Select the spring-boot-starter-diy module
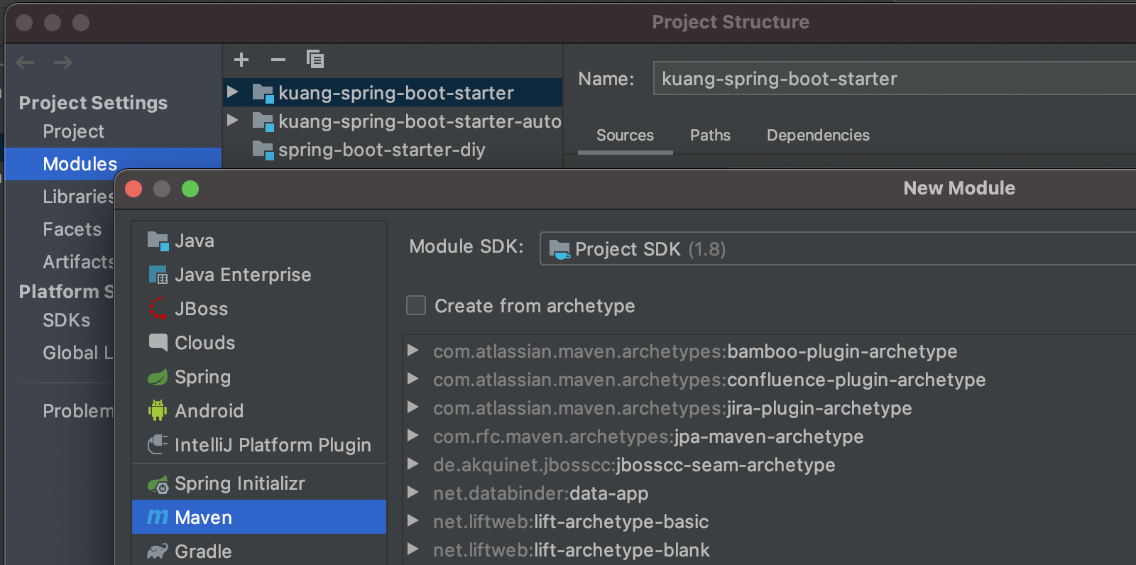 coord(381,150)
